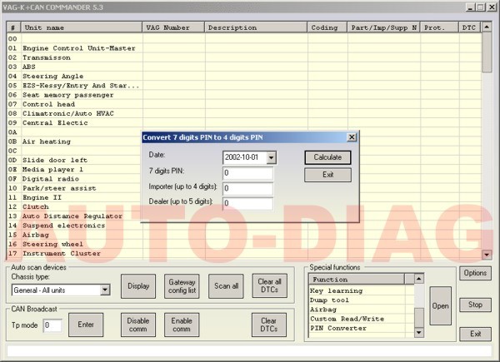The height and width of the screenshot is (362, 500).
Task: Click the Disable comm button
Action: coord(138,325)
